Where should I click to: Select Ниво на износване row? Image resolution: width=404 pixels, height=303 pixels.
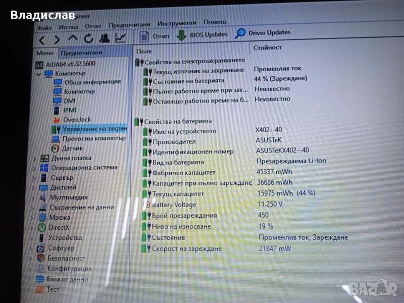[x=176, y=227]
